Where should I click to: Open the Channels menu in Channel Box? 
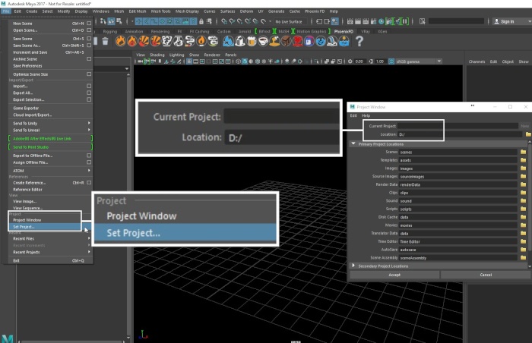coord(477,61)
